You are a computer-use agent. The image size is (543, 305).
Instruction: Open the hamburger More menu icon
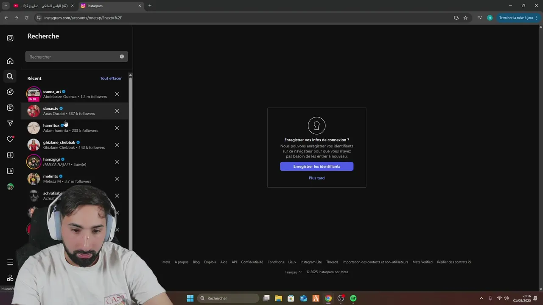(10, 262)
